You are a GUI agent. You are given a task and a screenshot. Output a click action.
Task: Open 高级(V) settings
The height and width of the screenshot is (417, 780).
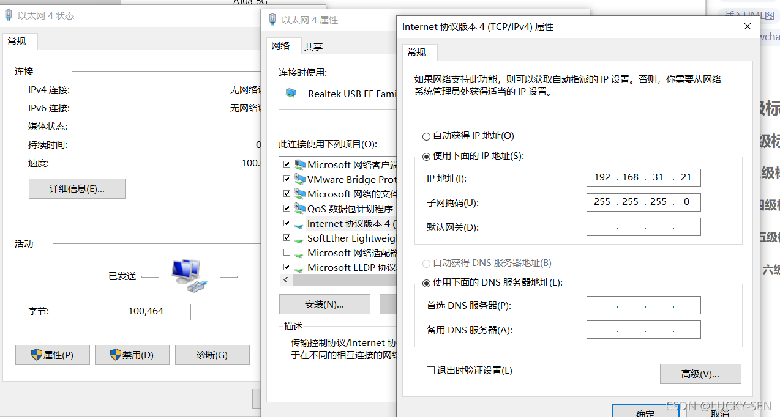tap(700, 374)
